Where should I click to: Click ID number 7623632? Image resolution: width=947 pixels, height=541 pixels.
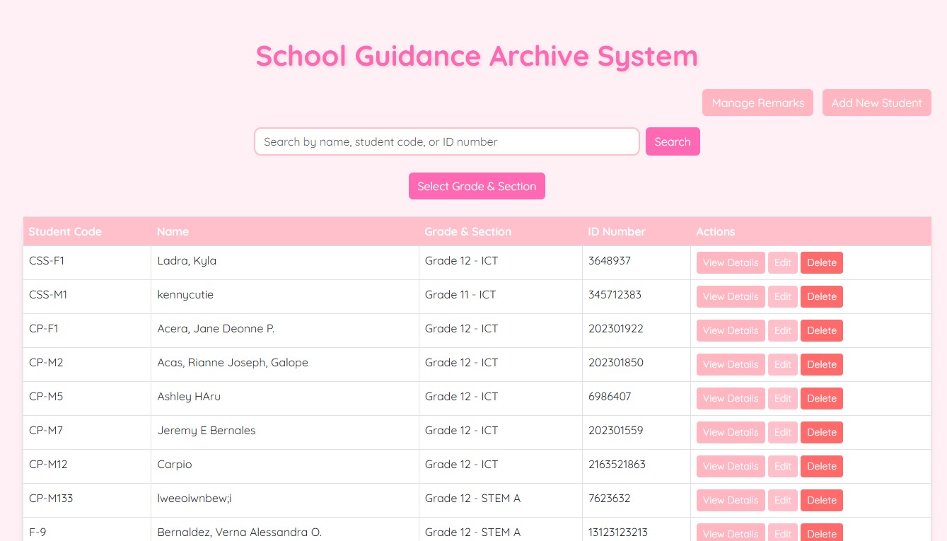click(x=609, y=498)
